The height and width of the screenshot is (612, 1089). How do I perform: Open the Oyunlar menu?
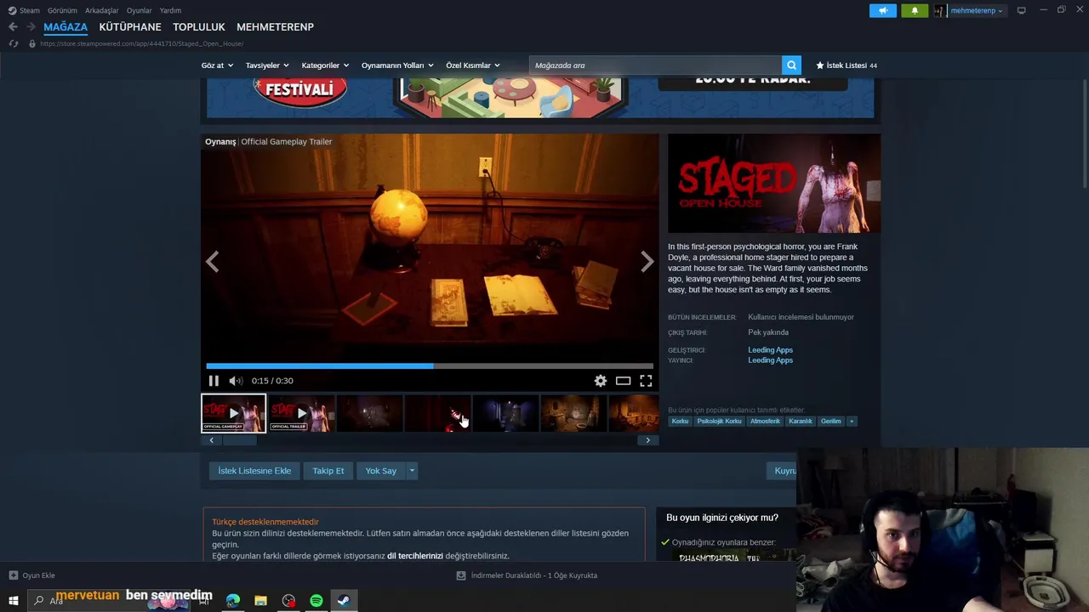coord(139,10)
